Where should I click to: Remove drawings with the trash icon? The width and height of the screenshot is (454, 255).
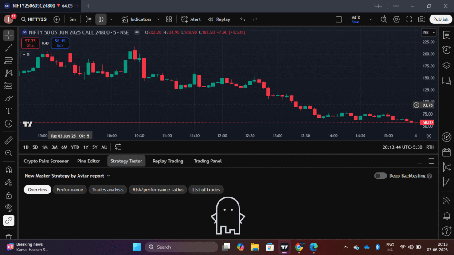click(x=9, y=236)
